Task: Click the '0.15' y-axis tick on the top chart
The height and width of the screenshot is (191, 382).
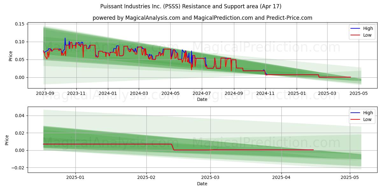Action: (x=20, y=24)
